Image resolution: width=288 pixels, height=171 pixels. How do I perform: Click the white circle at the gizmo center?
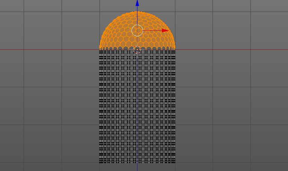[x=137, y=30]
